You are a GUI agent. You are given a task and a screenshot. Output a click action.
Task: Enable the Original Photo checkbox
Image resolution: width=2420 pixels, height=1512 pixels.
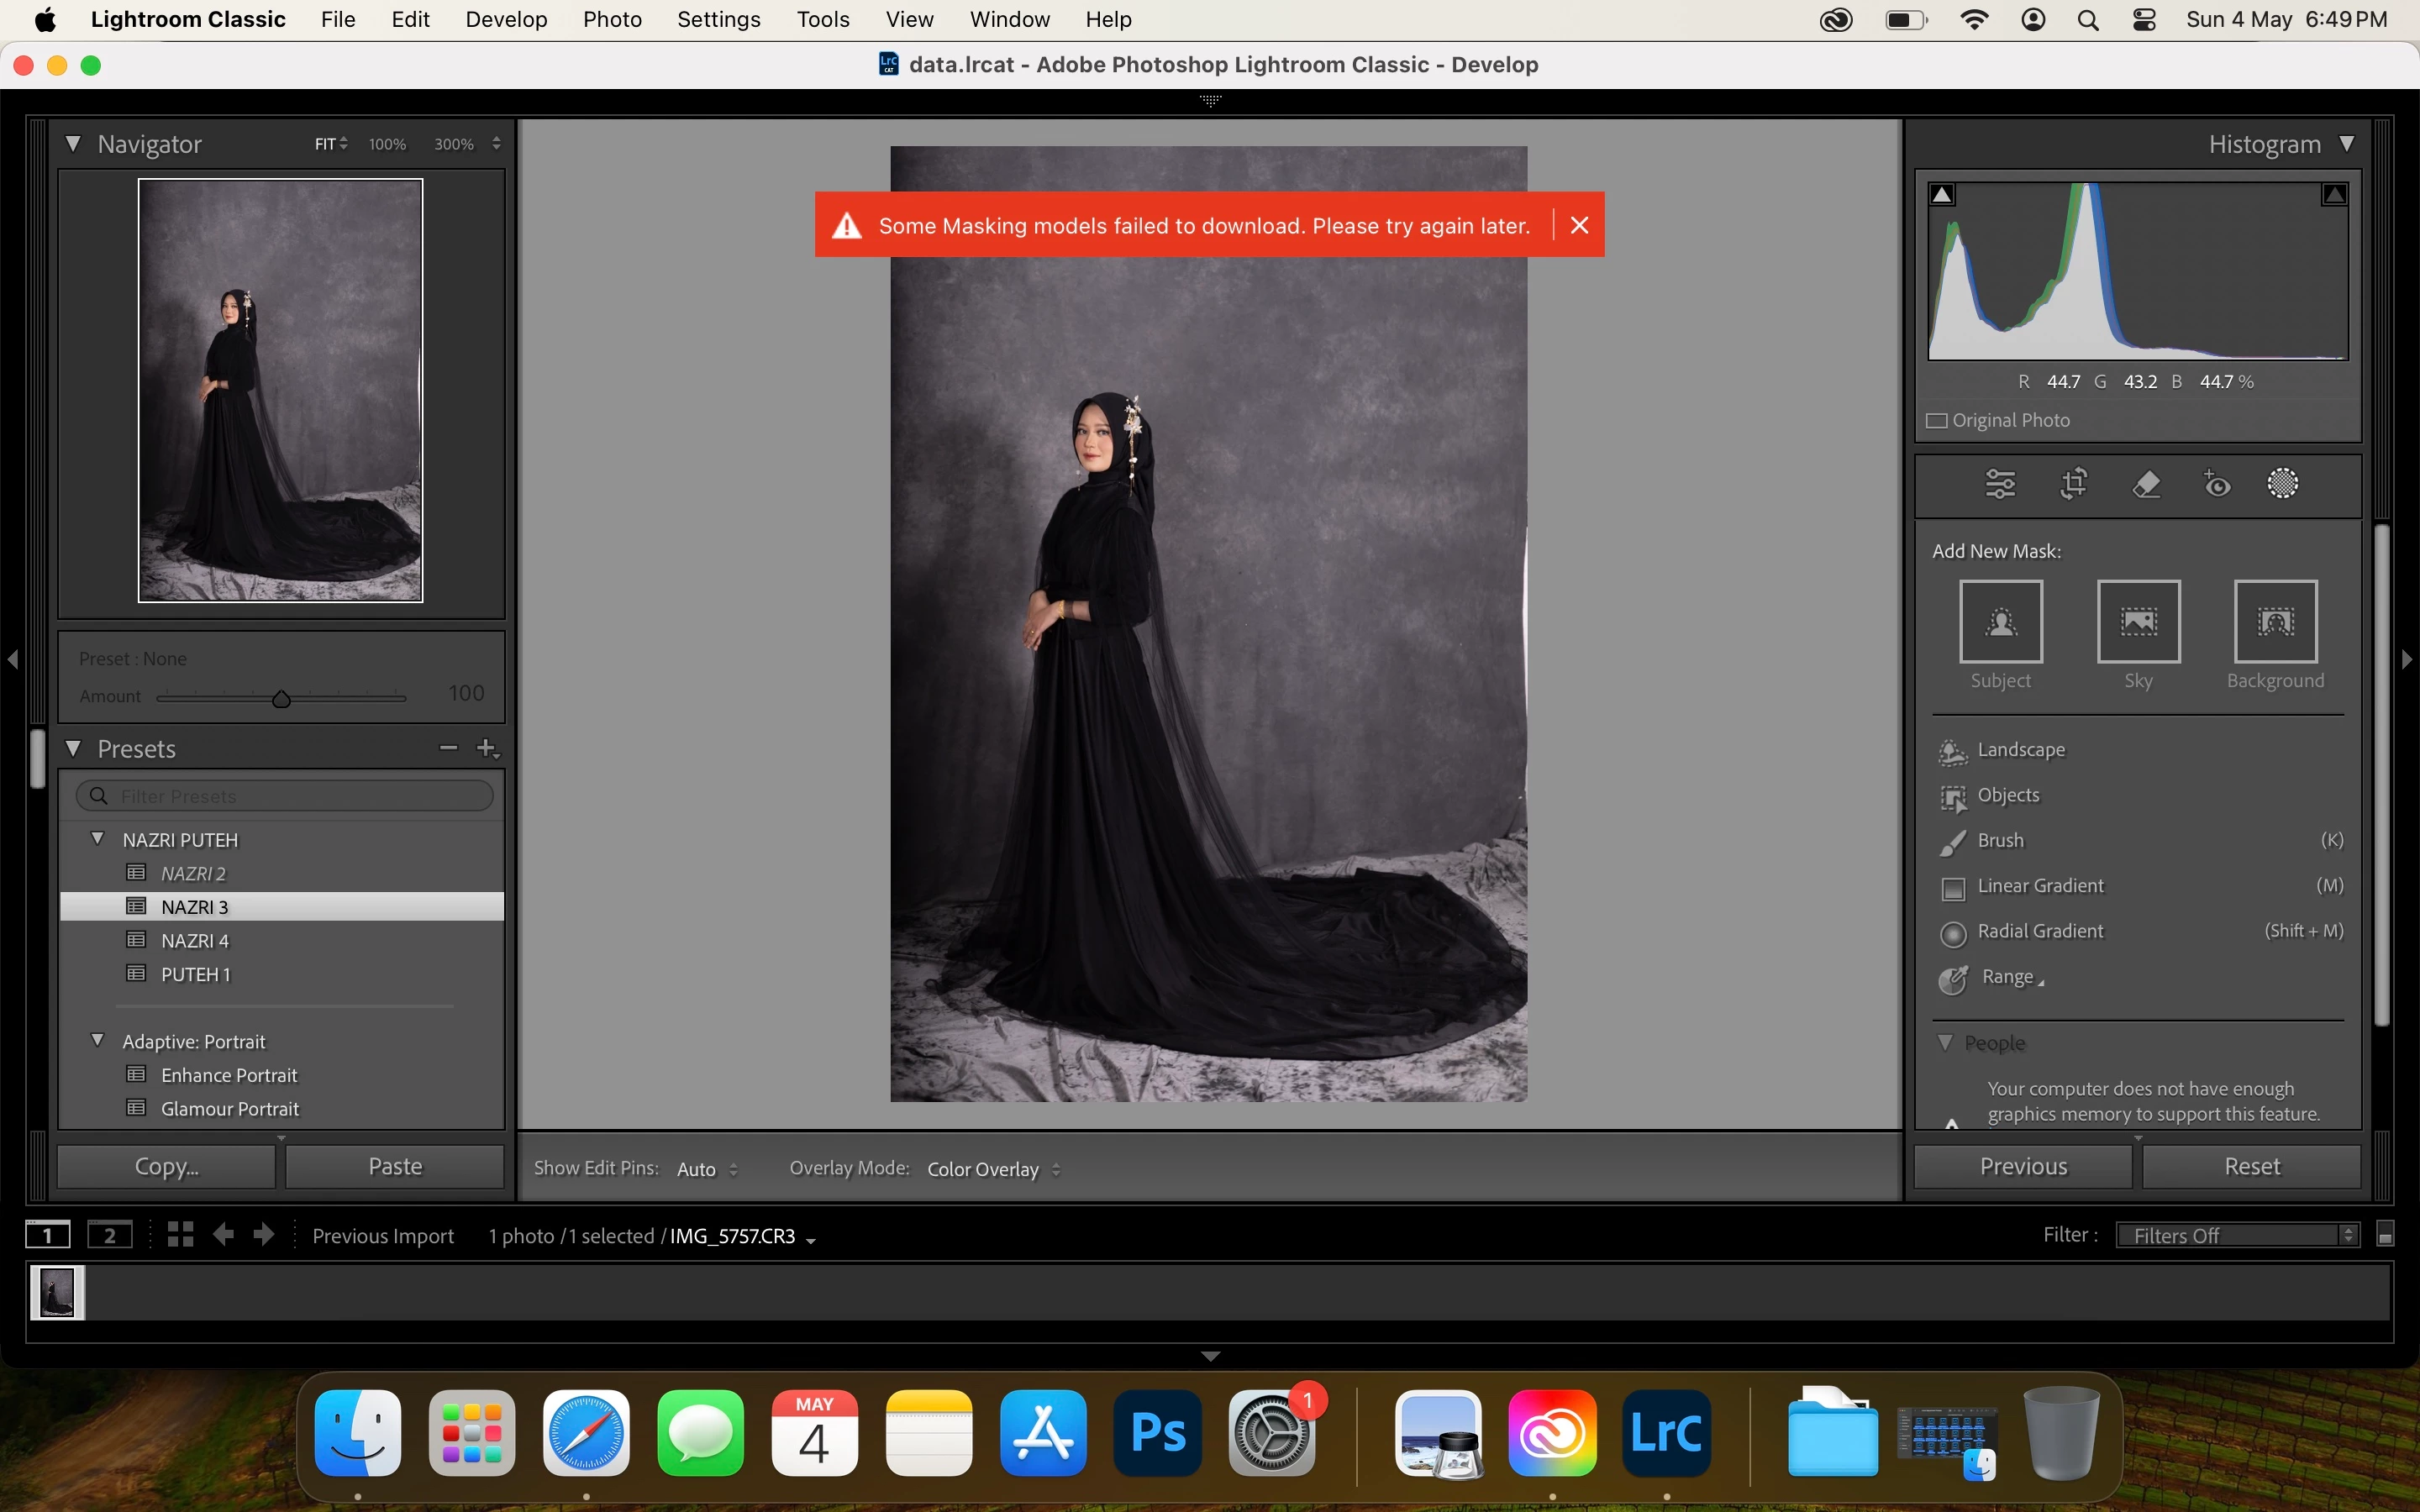tap(1937, 420)
